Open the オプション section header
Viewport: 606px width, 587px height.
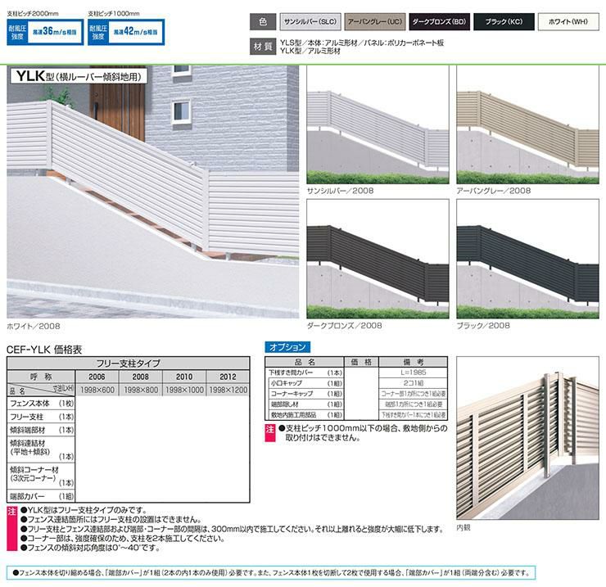[x=286, y=347]
